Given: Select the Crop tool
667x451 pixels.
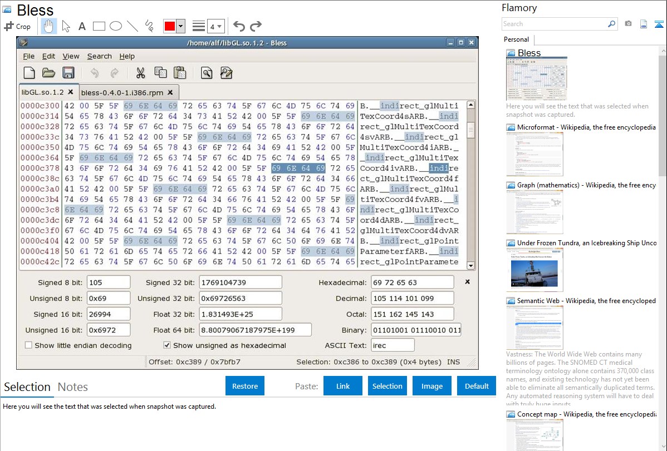Looking at the screenshot, I should (17, 26).
